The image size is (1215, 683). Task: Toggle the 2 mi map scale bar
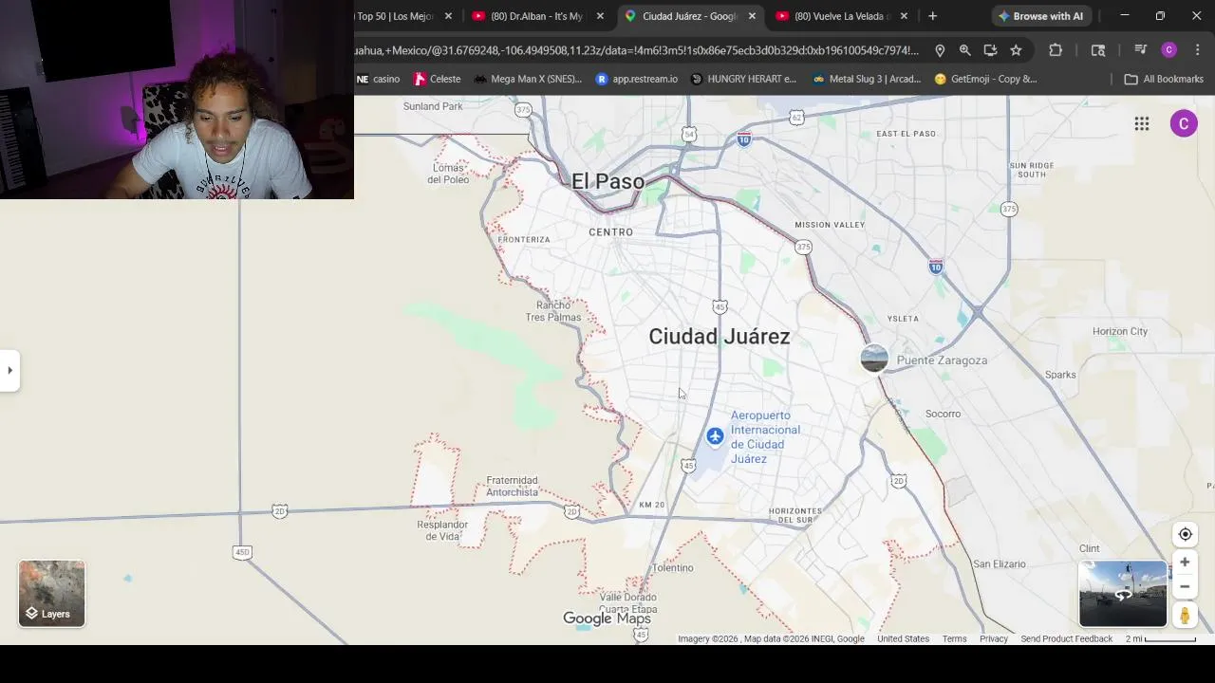pos(1161,639)
